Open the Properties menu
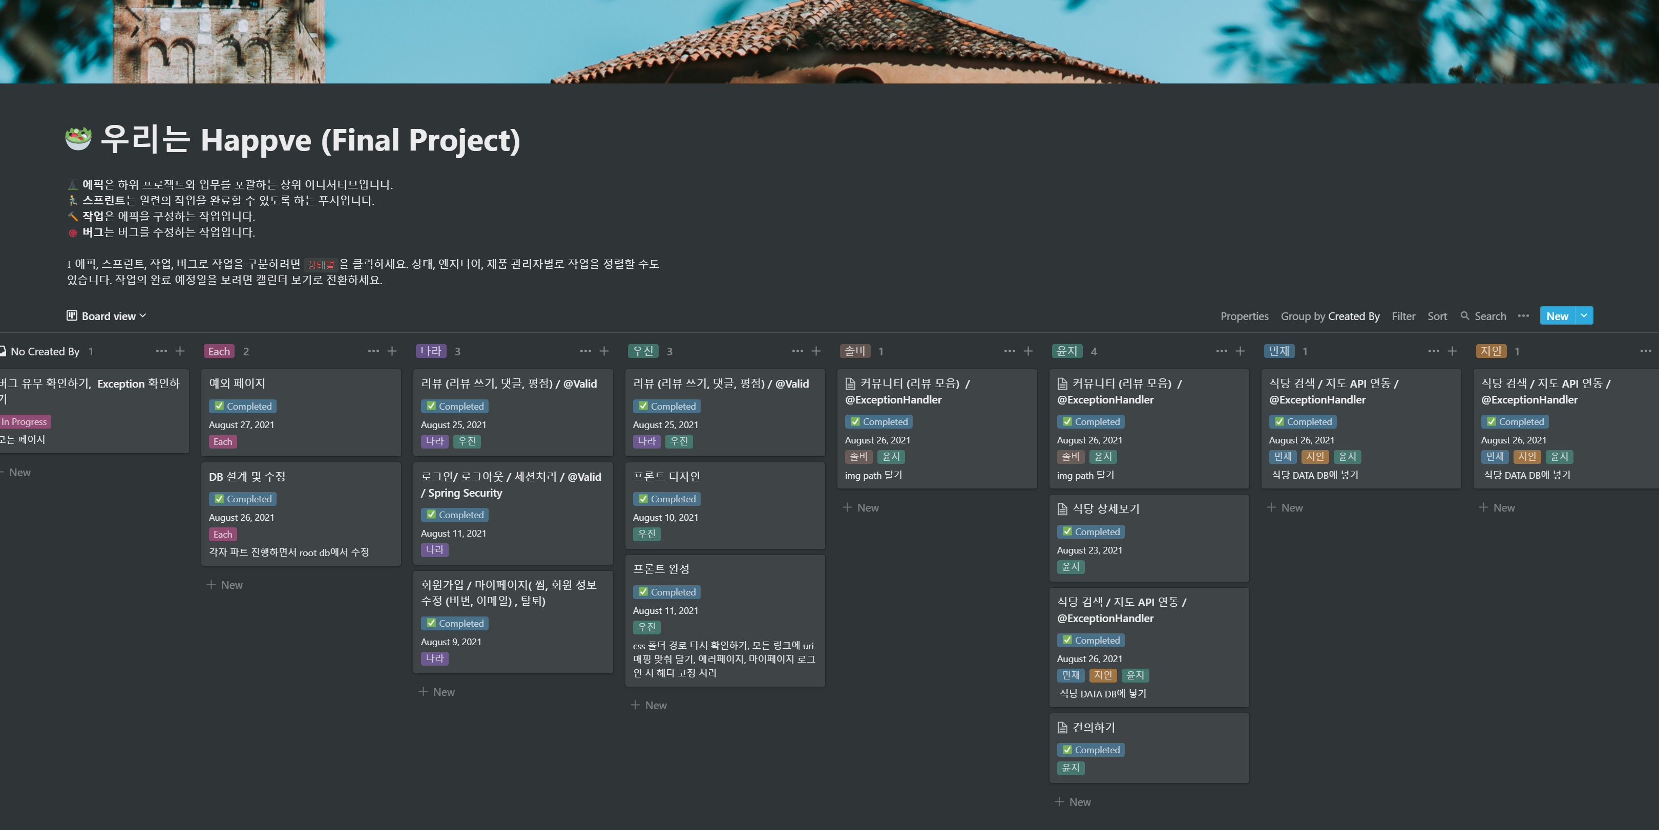Screen dimensions: 1659x830 pos(1244,316)
